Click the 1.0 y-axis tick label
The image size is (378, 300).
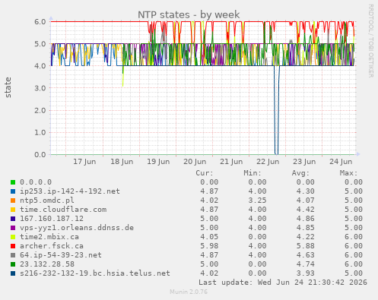click(x=40, y=132)
